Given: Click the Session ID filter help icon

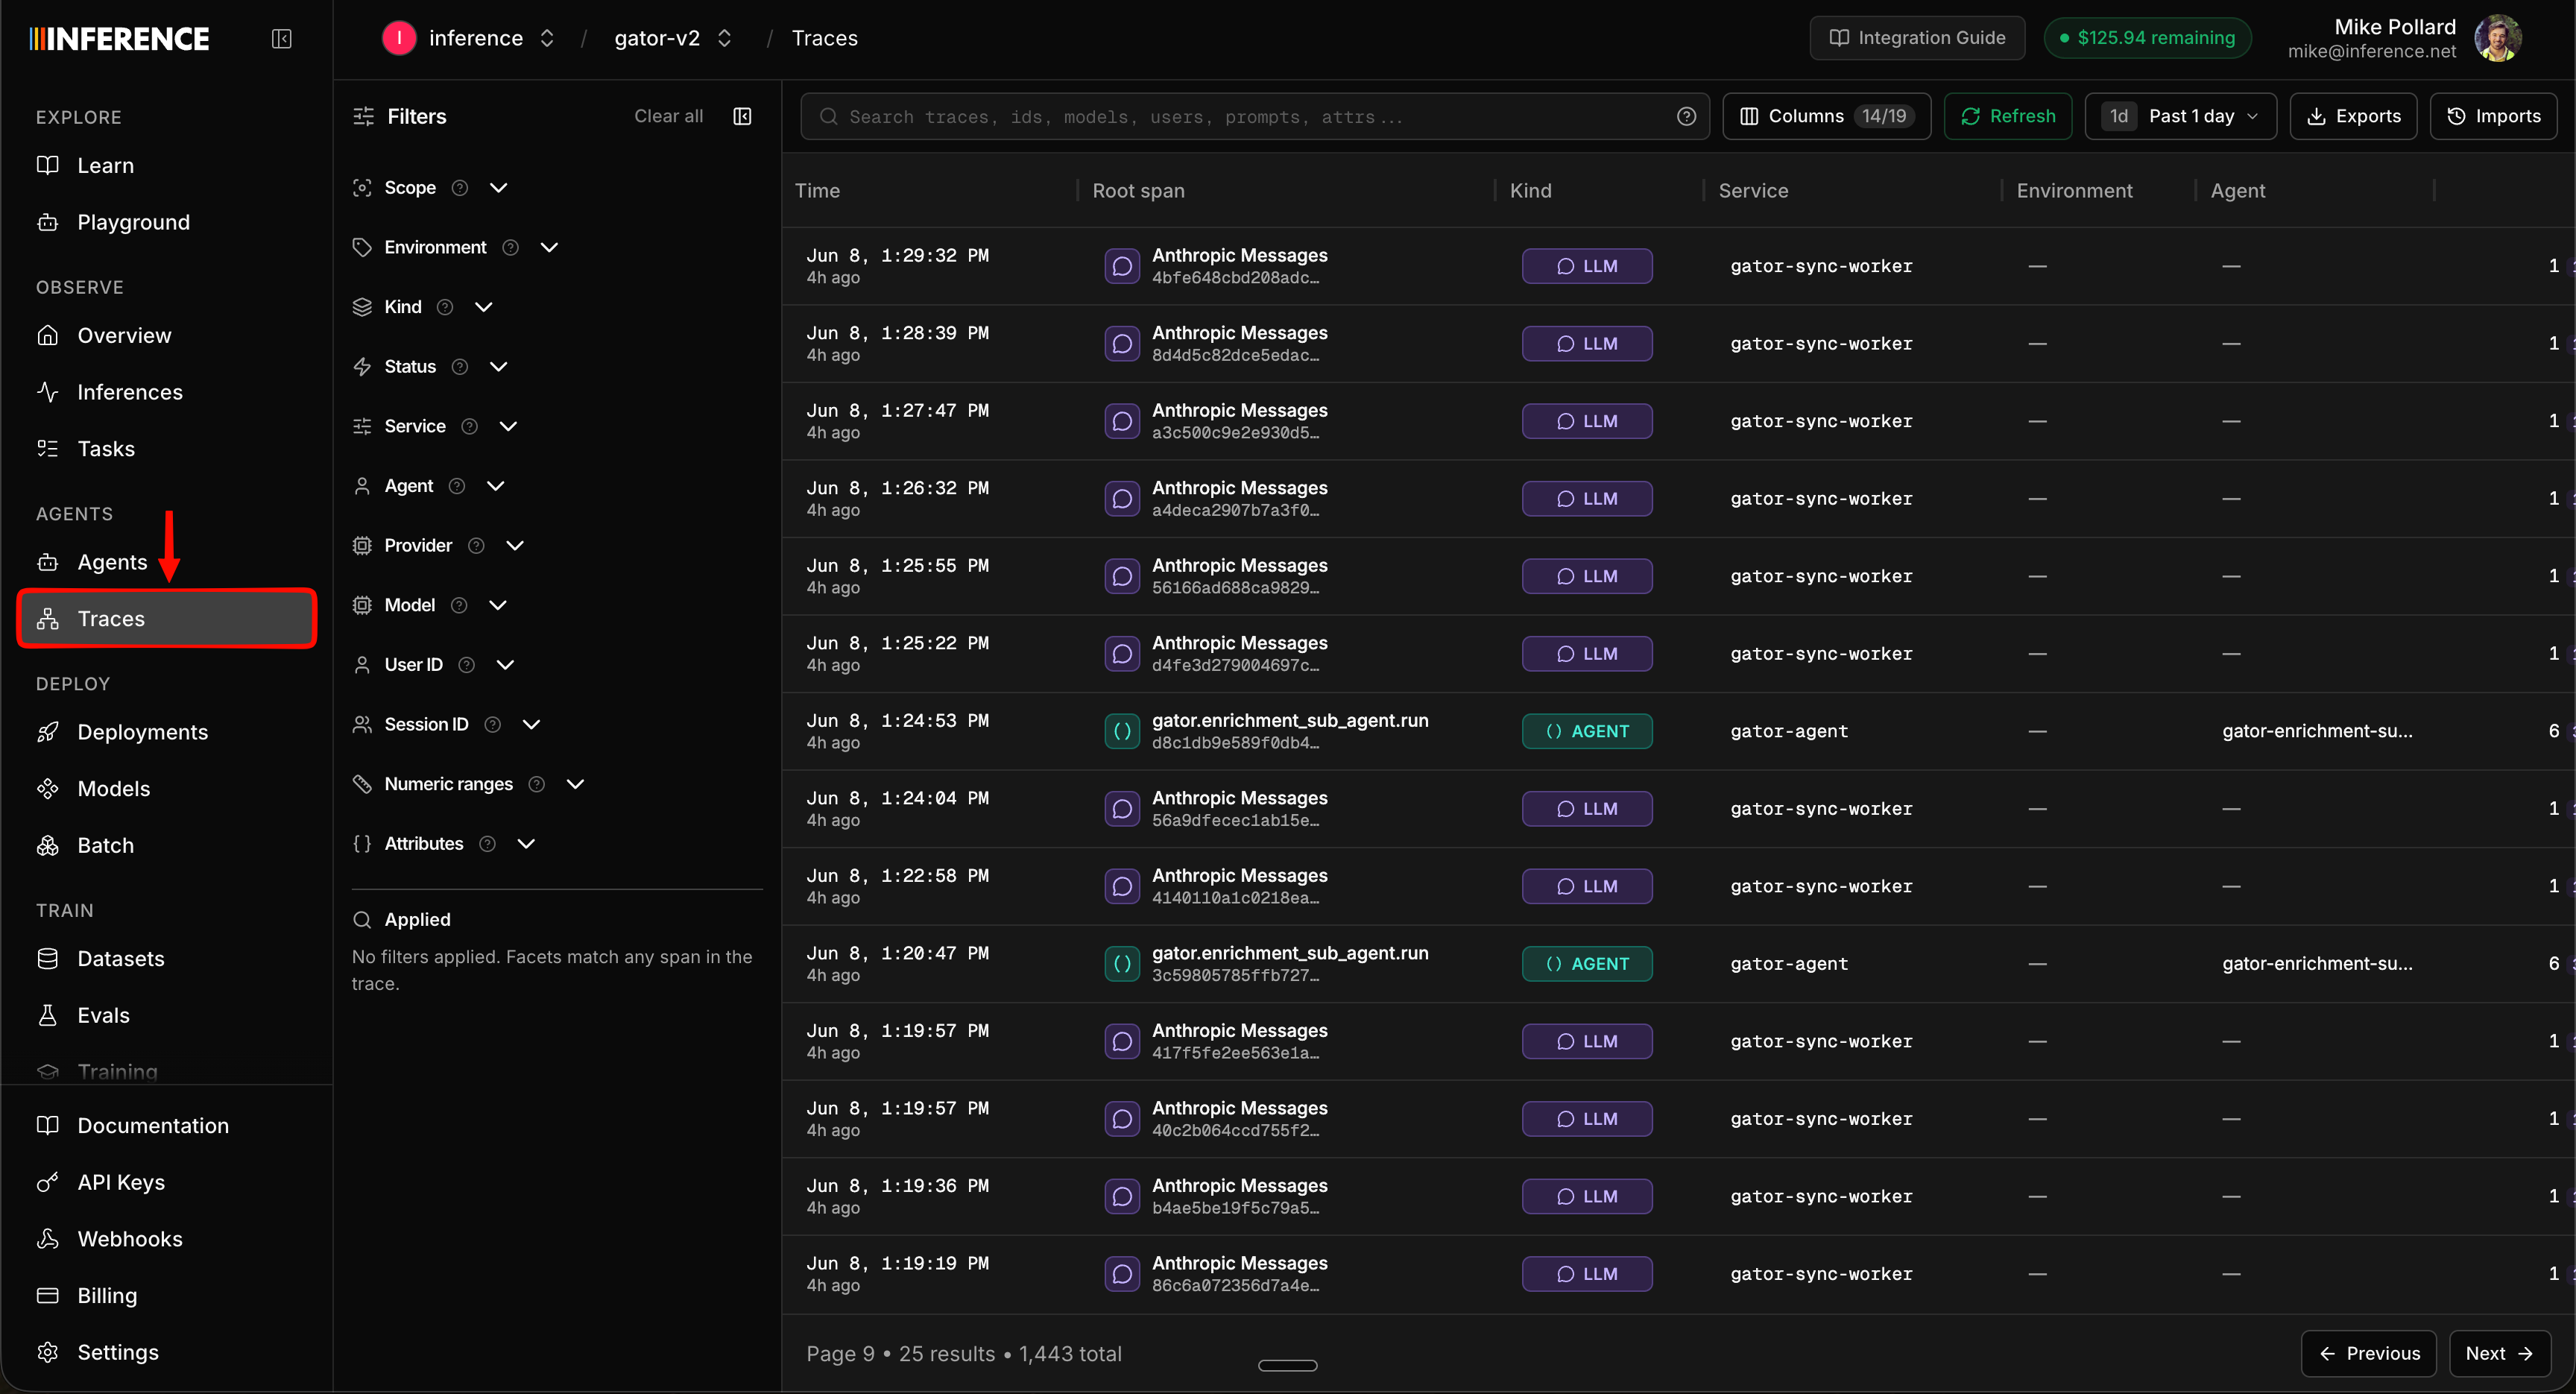Looking at the screenshot, I should click(492, 724).
